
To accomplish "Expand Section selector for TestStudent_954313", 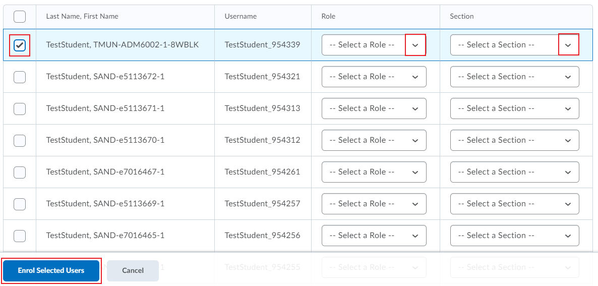I will (x=514, y=108).
